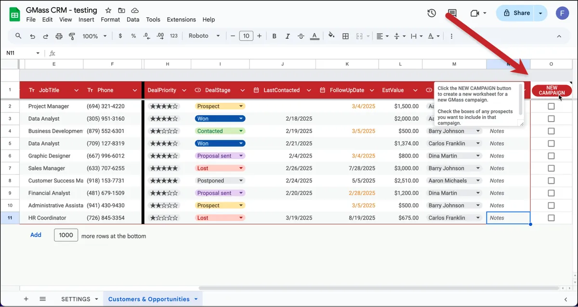Screen dimensions: 578x307
Task: Open text color picker
Action: point(315,36)
